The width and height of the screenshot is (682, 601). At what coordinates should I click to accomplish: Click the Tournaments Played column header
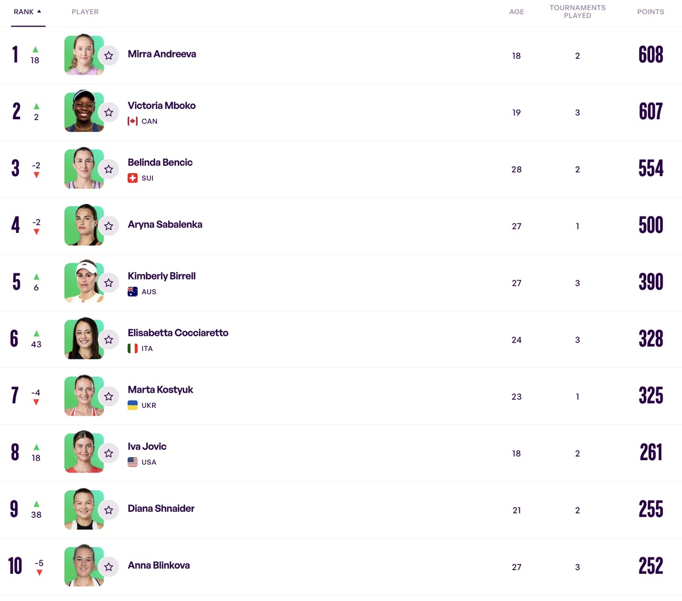click(577, 11)
